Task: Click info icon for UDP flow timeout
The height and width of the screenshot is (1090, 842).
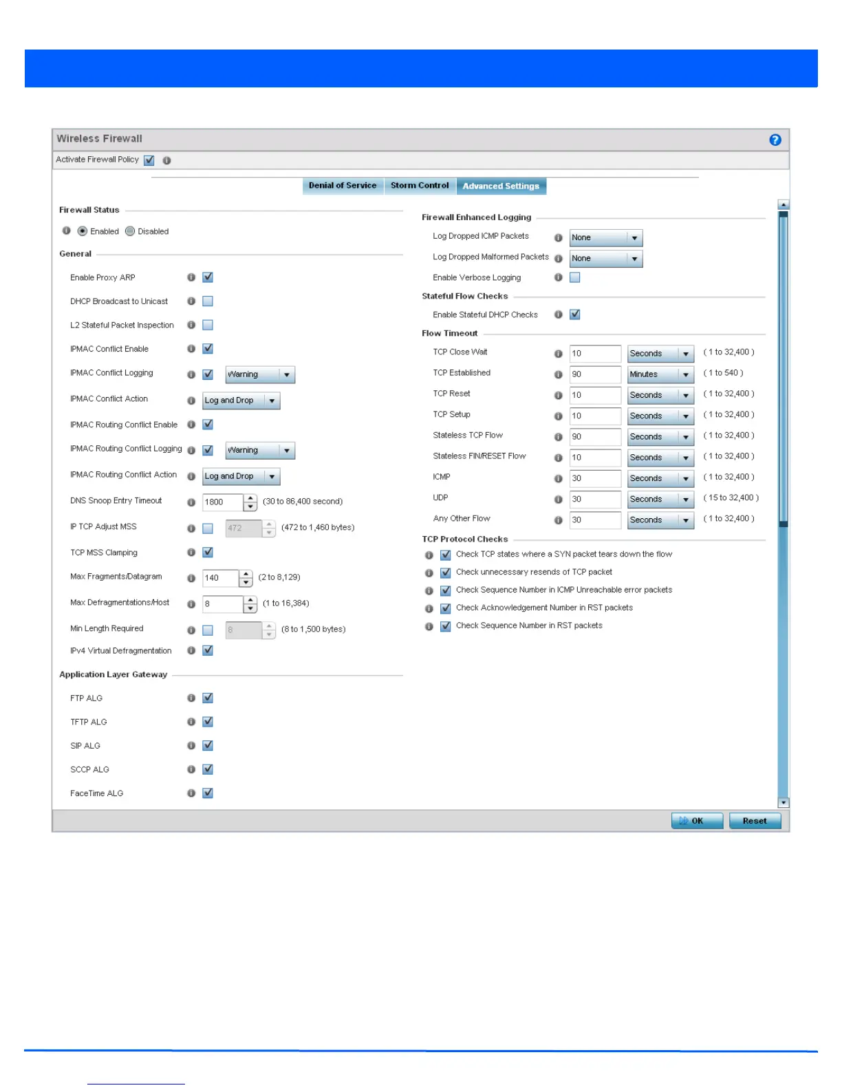Action: [559, 500]
